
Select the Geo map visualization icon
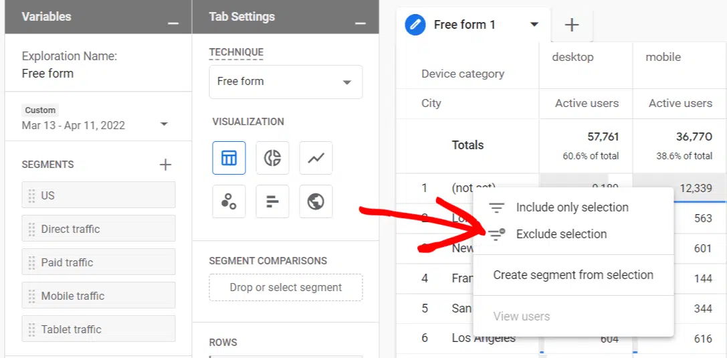[316, 201]
